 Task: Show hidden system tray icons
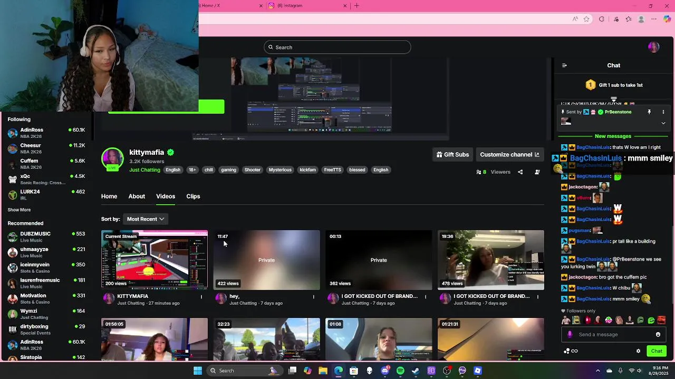598,371
